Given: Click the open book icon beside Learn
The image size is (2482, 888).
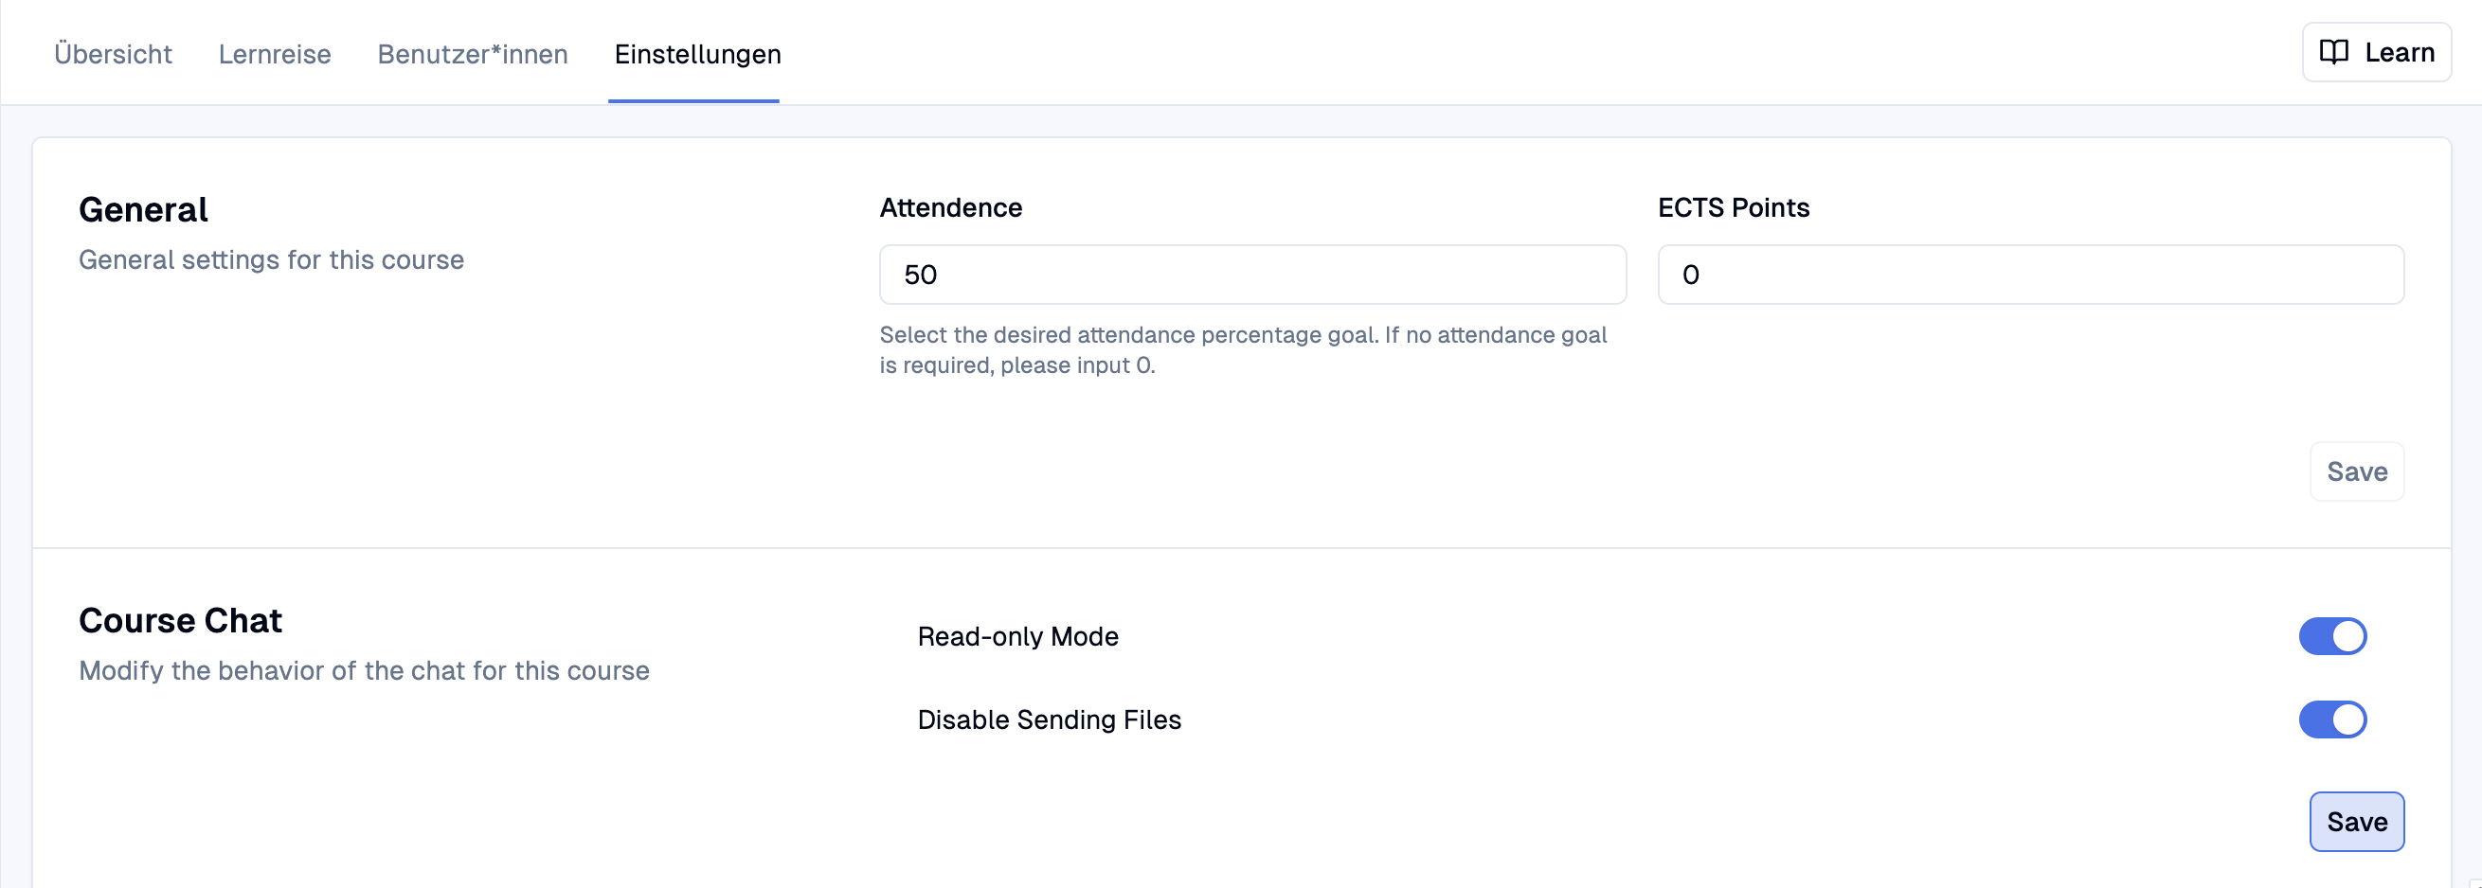Looking at the screenshot, I should (x=2333, y=52).
